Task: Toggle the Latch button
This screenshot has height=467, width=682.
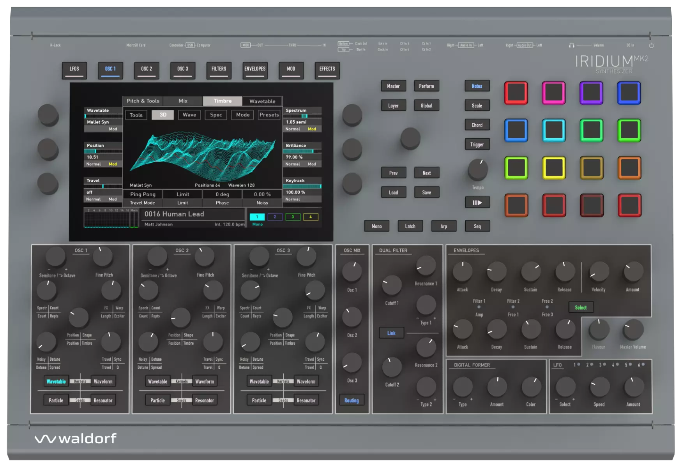Action: [410, 226]
